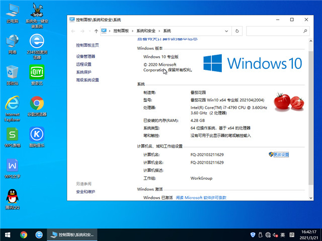322x241 pixels.
Task: Click the window title bar icon
Action: pos(72,20)
